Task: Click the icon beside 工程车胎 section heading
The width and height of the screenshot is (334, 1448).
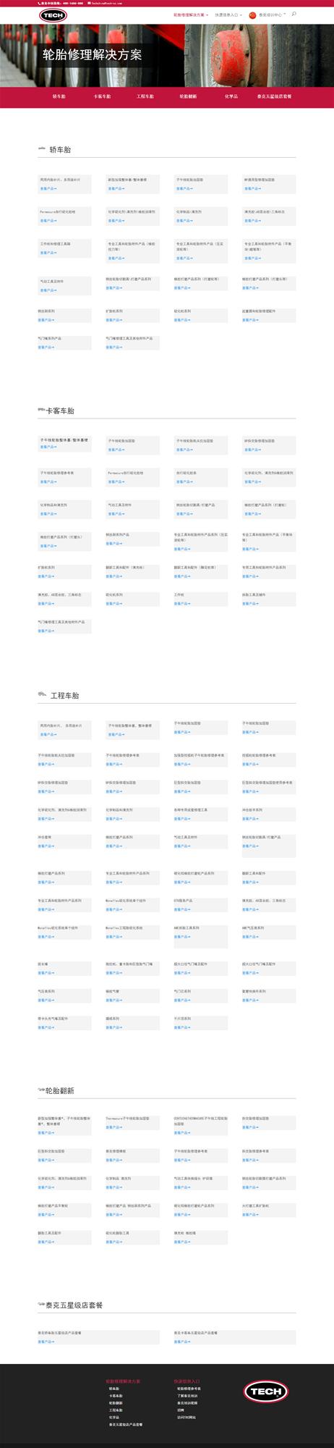Action: click(x=42, y=694)
